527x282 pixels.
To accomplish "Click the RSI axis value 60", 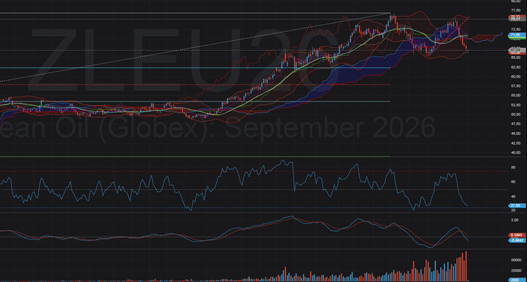I will pos(513,182).
